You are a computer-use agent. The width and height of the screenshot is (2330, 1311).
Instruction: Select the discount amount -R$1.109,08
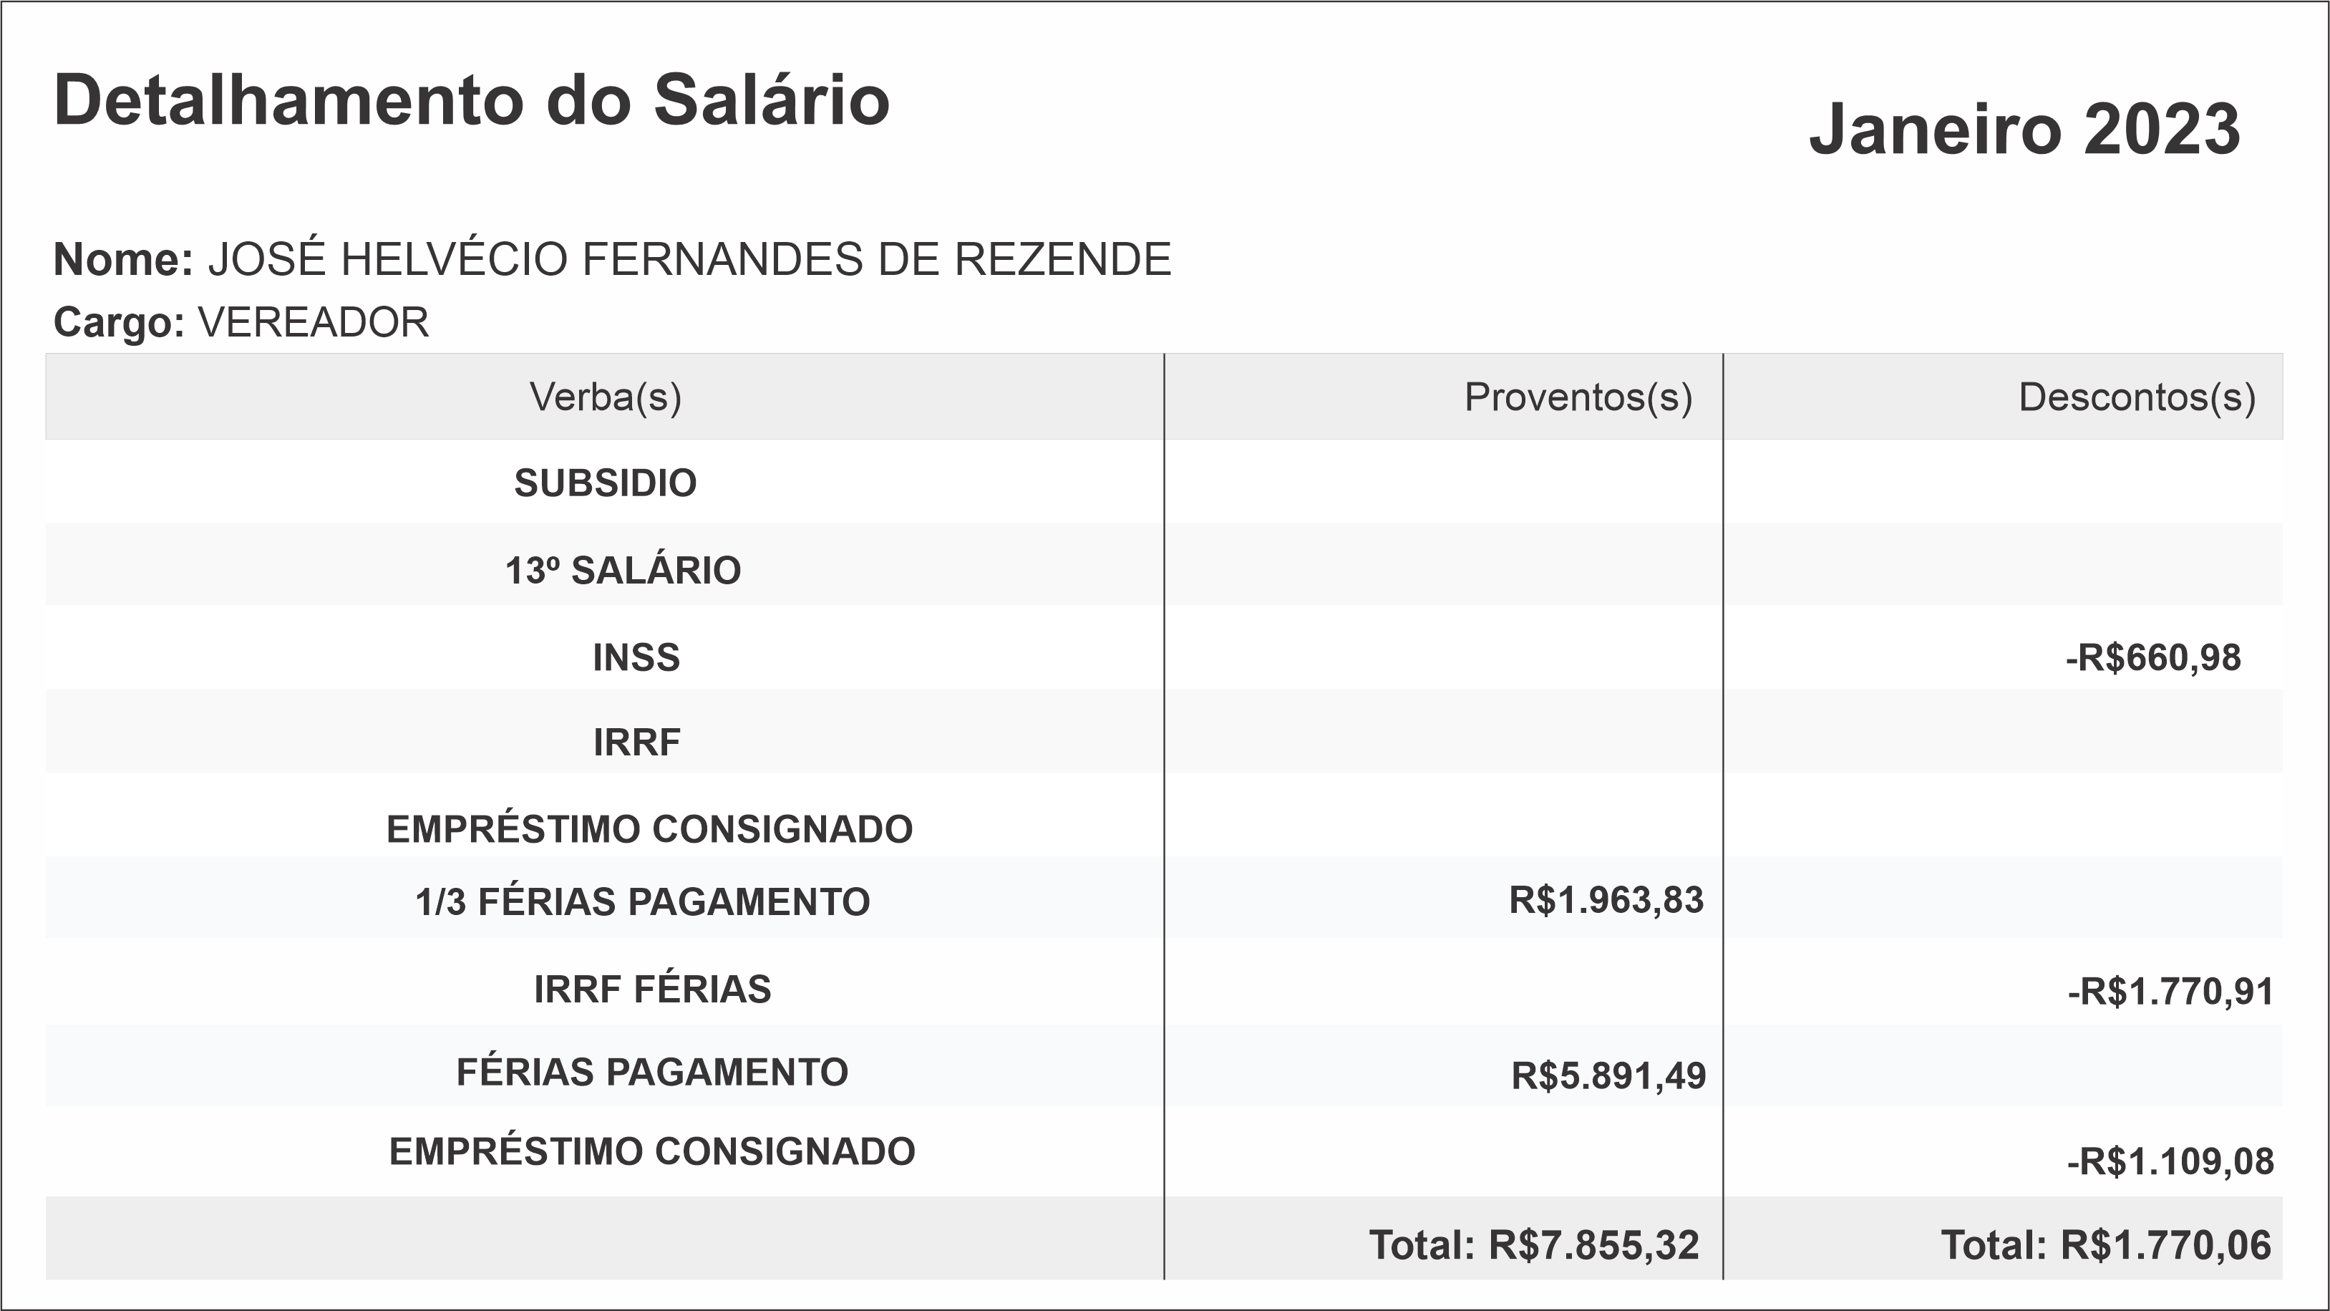tap(2170, 1161)
